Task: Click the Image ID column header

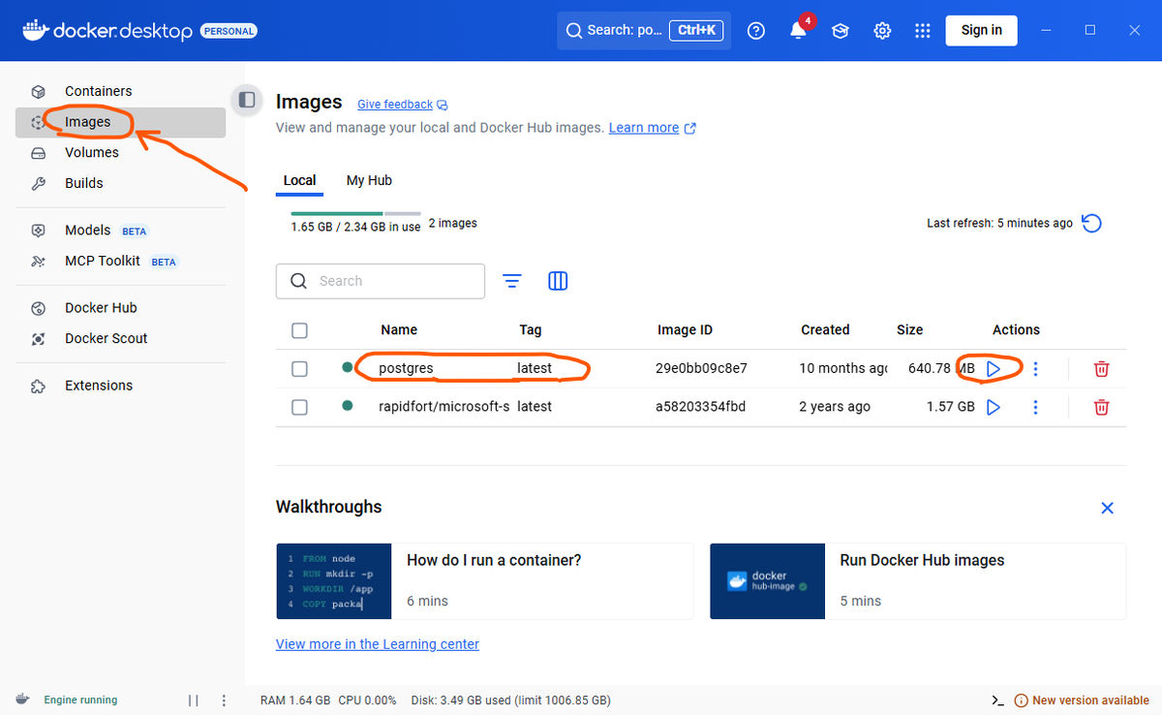Action: pos(685,330)
